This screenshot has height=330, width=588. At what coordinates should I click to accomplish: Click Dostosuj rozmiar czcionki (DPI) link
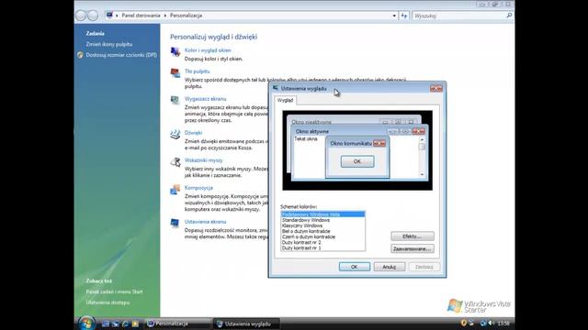121,55
